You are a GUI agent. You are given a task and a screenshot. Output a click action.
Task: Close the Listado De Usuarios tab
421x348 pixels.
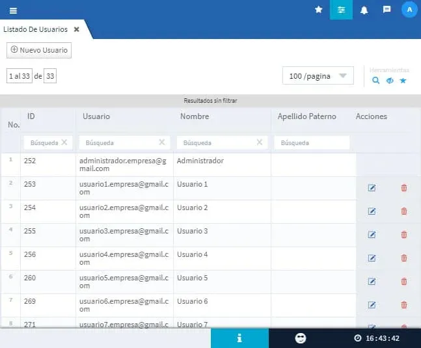76,29
